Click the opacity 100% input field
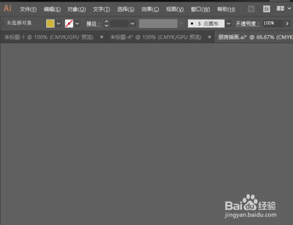The height and width of the screenshot is (225, 293). (x=272, y=23)
